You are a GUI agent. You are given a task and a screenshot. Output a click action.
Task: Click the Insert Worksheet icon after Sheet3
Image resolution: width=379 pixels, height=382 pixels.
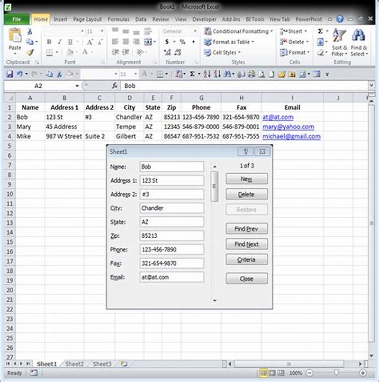122,364
